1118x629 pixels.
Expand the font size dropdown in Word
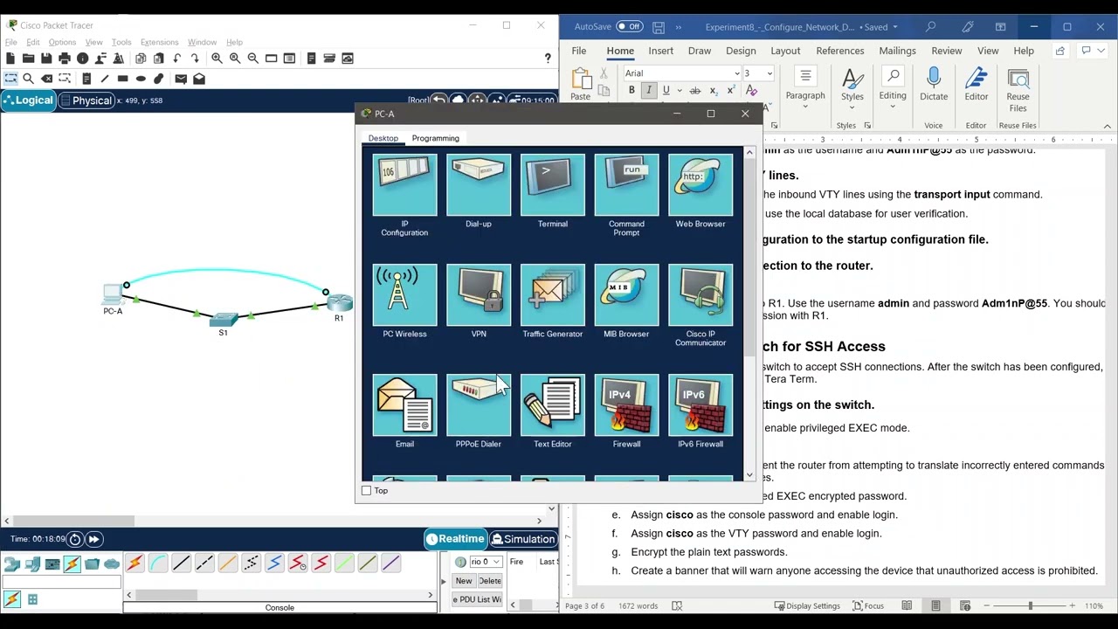pos(769,73)
